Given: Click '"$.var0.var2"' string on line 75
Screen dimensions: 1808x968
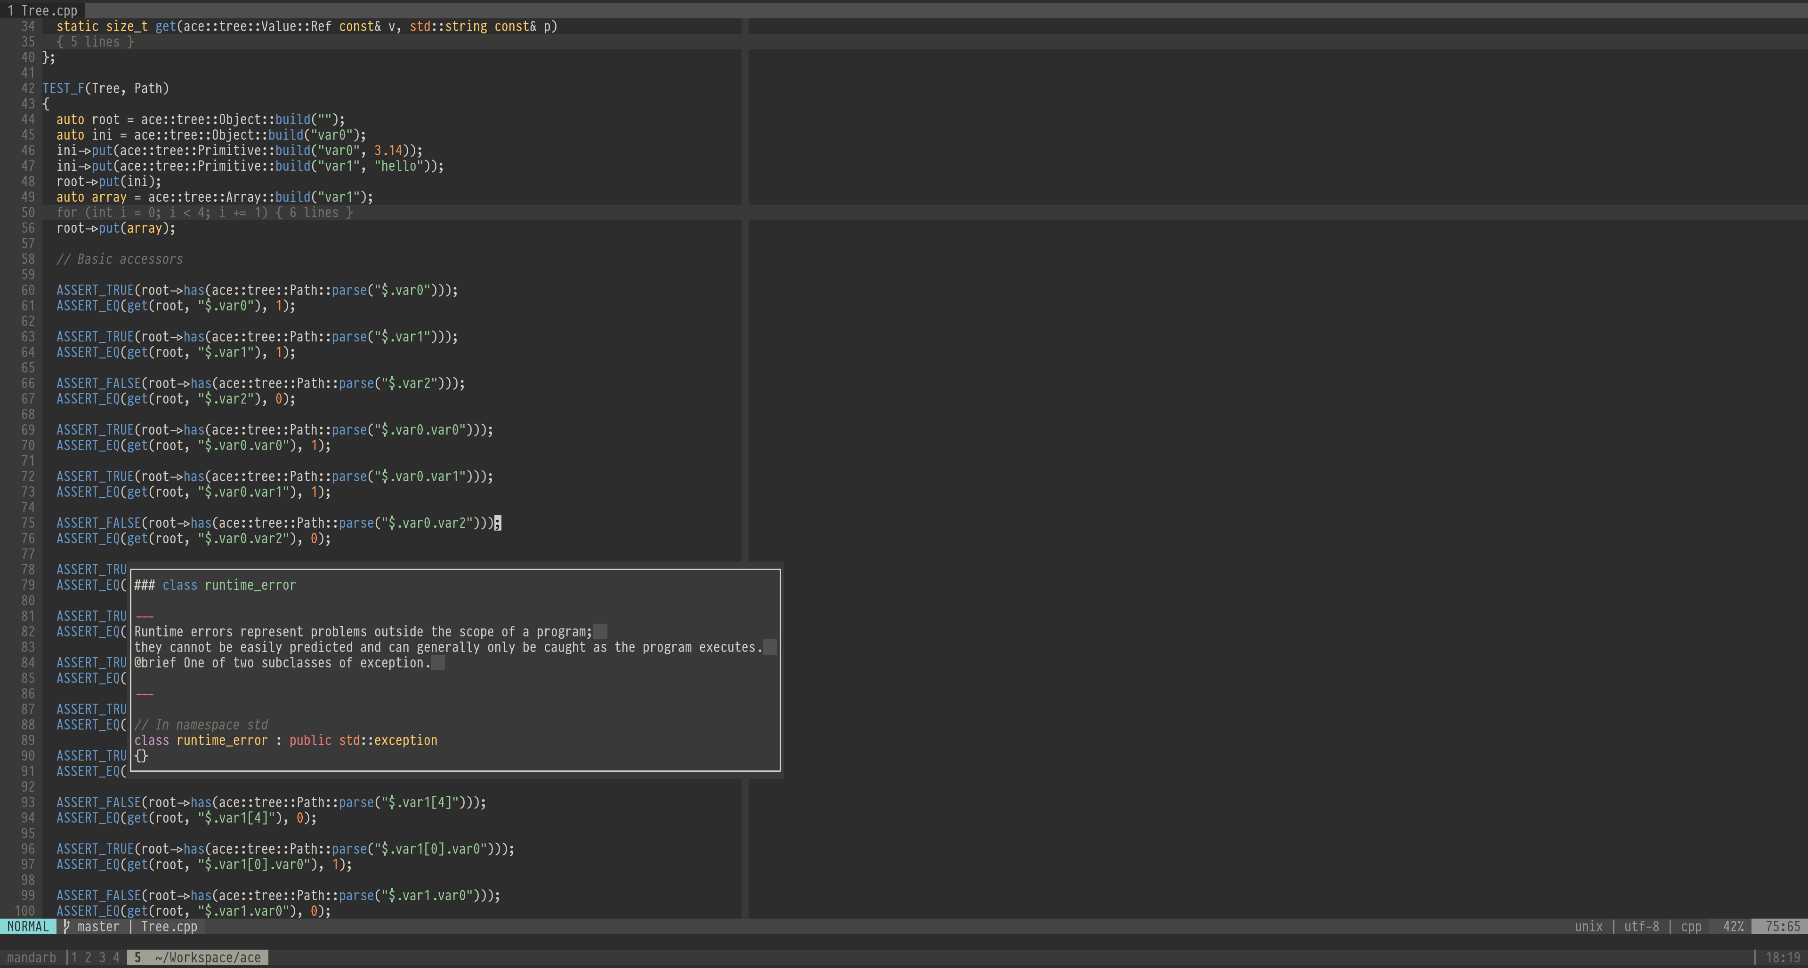Looking at the screenshot, I should point(427,523).
